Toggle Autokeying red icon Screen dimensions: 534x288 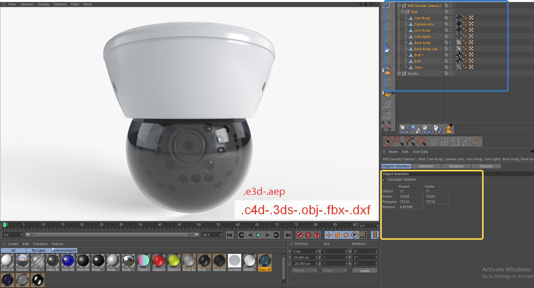point(308,235)
